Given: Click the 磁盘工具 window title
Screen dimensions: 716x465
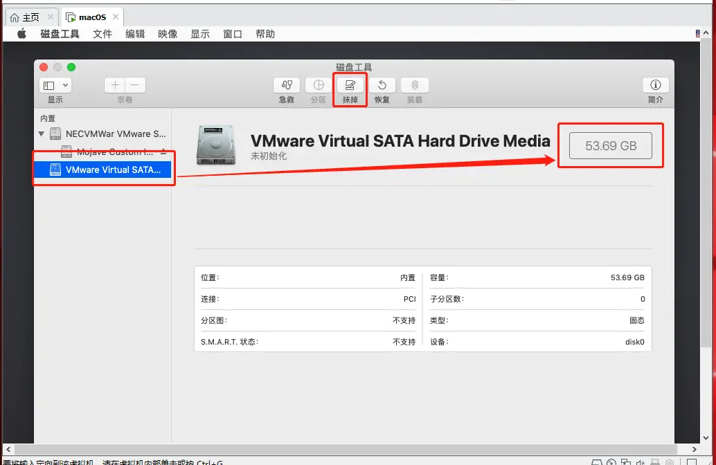Looking at the screenshot, I should pyautogui.click(x=354, y=67).
